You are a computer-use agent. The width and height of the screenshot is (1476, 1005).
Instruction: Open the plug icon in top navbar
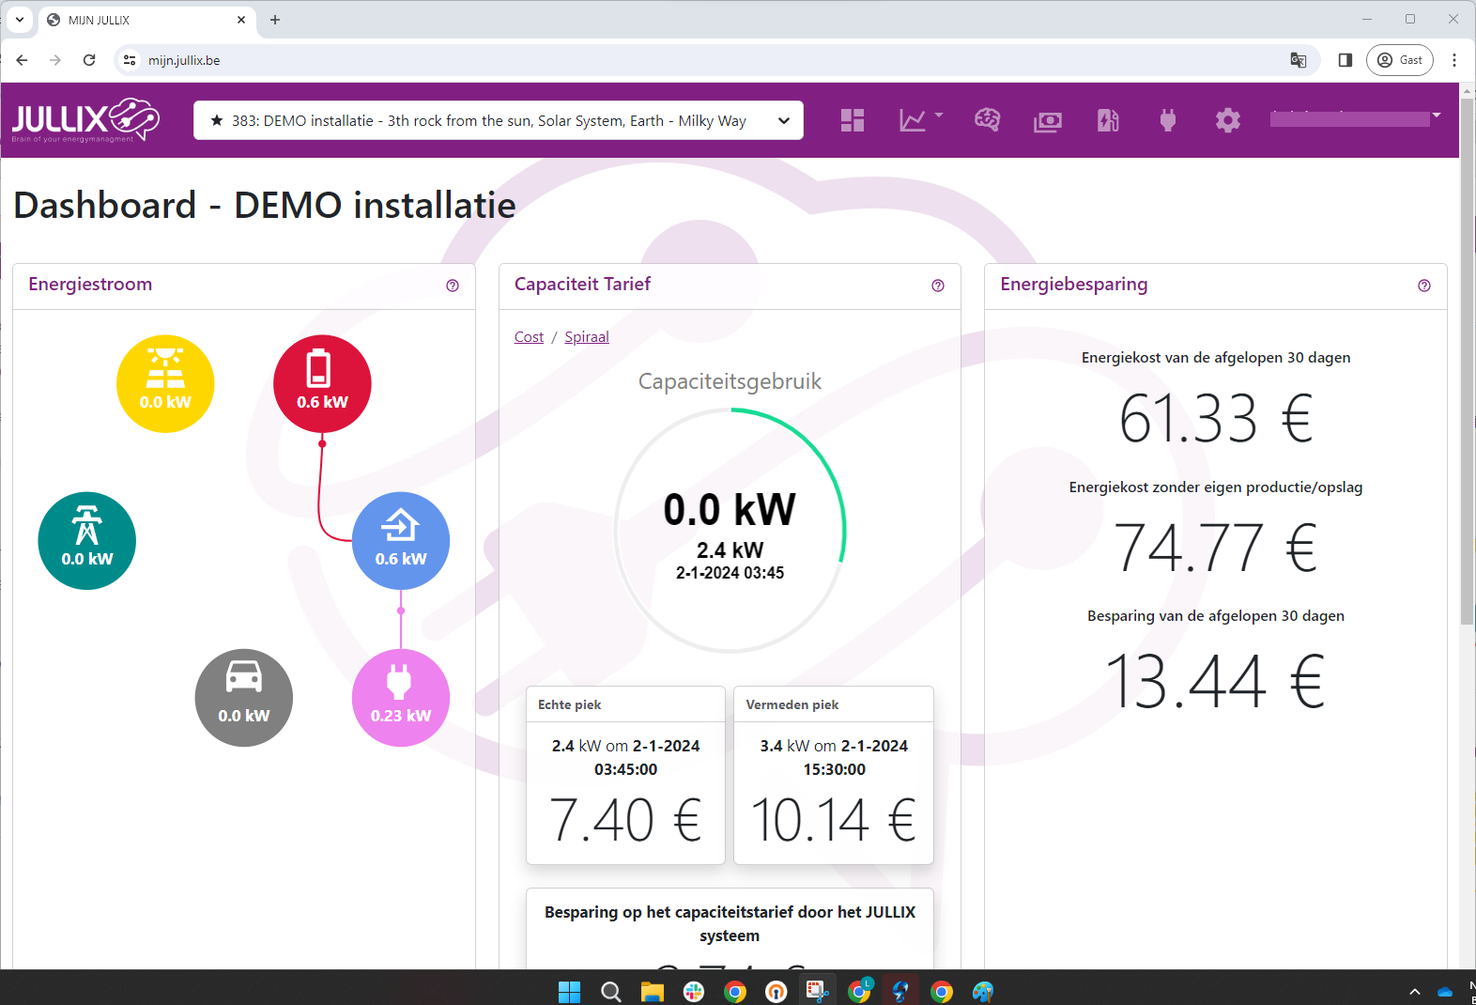[1167, 120]
